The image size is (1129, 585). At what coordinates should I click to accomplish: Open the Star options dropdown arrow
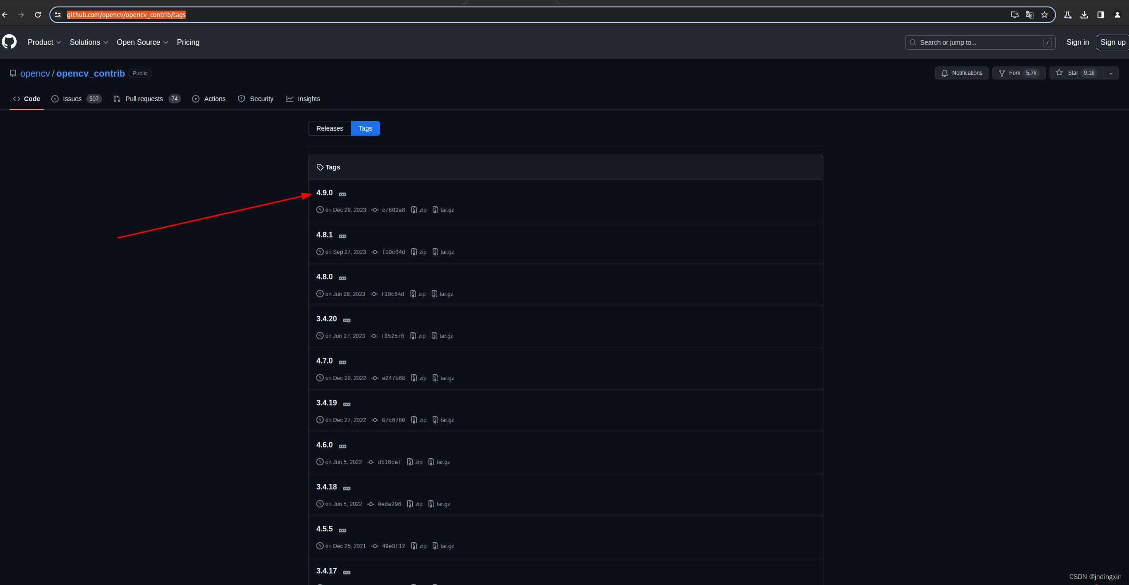[1111, 73]
